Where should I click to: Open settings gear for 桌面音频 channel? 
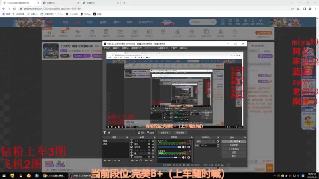(x=189, y=157)
